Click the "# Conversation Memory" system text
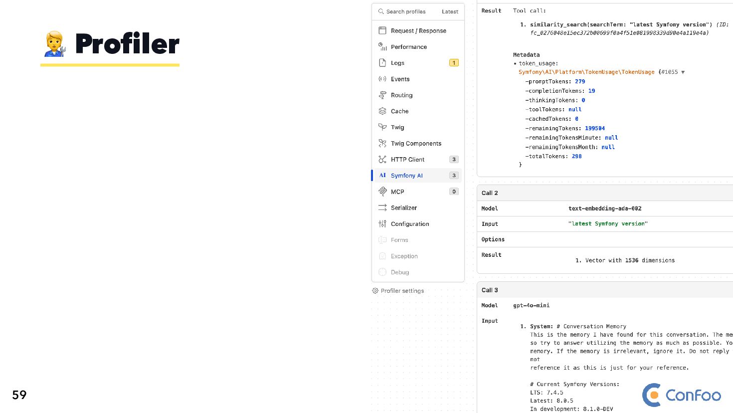The image size is (733, 413). pyautogui.click(x=591, y=326)
